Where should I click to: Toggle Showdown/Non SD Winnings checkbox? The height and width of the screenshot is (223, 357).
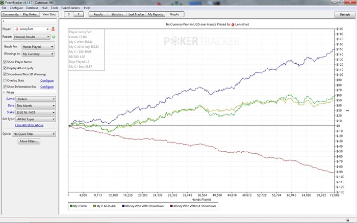coord(5,74)
